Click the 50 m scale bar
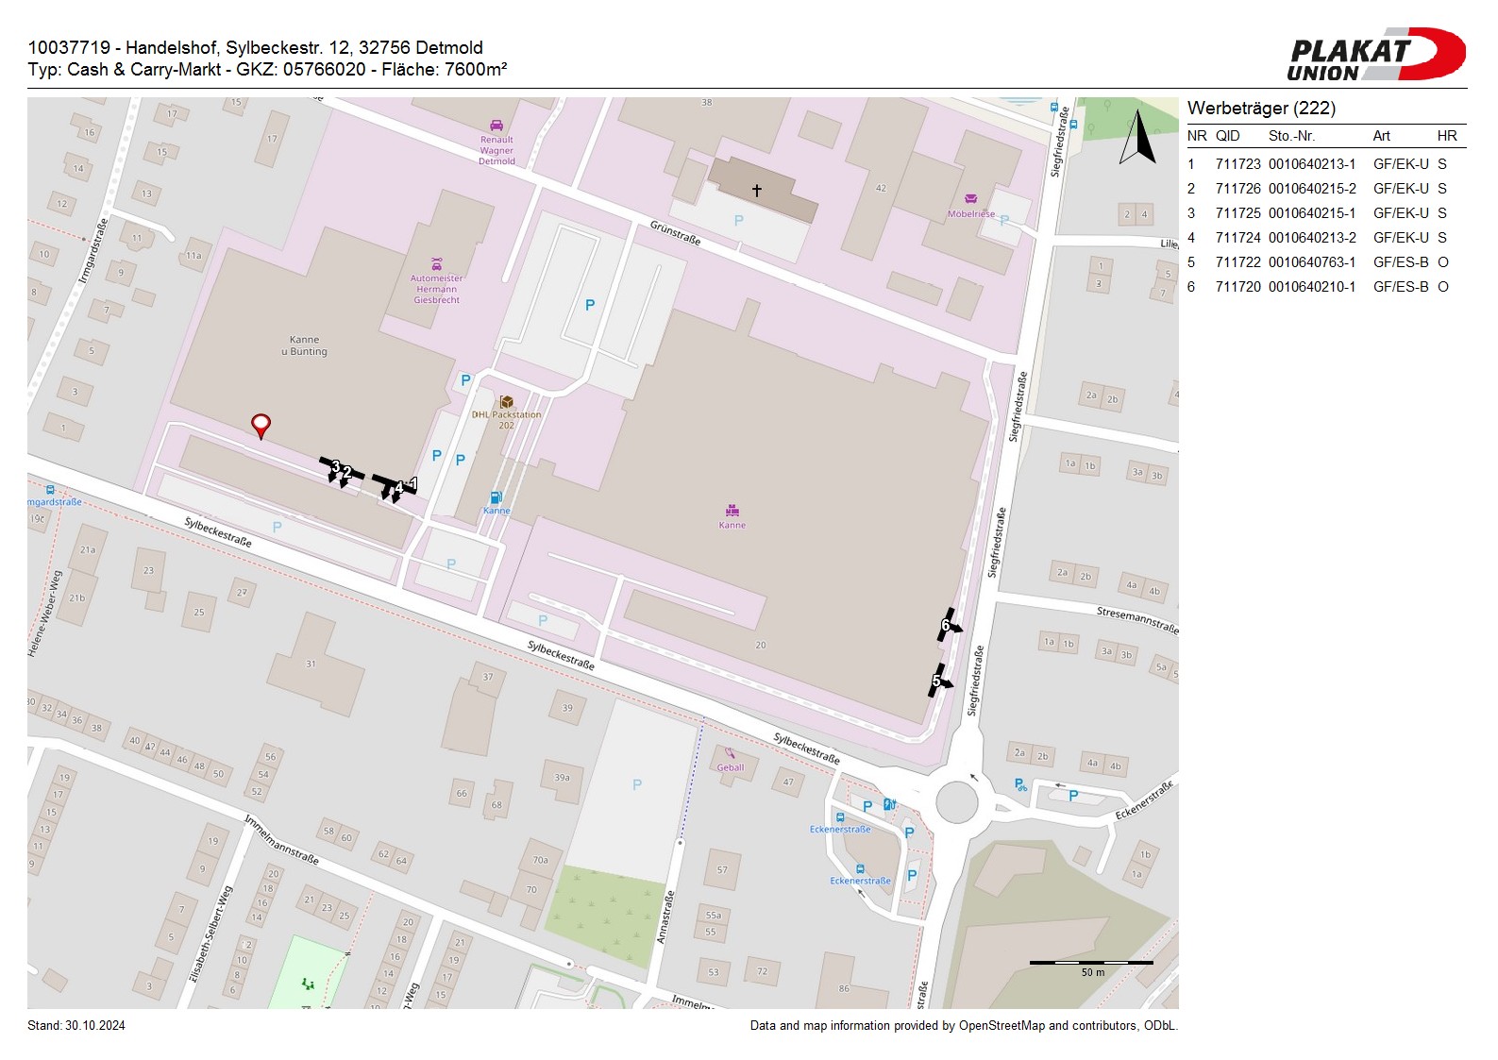 tap(1091, 963)
